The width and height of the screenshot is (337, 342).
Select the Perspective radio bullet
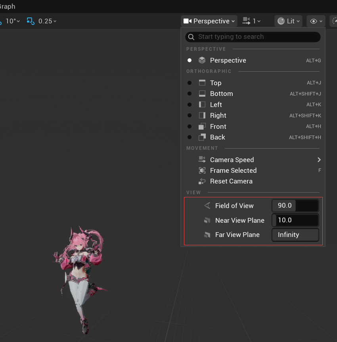click(190, 60)
